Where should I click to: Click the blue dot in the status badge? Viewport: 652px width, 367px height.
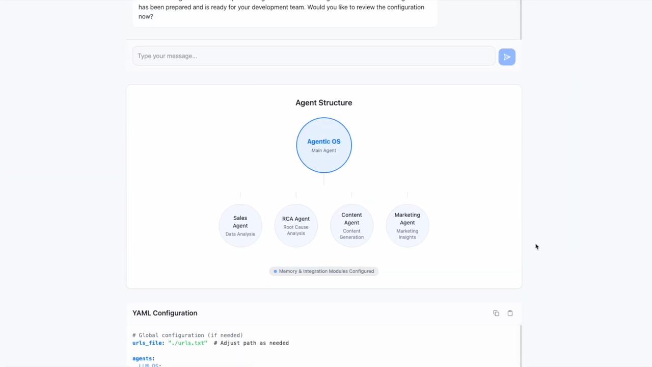(275, 271)
